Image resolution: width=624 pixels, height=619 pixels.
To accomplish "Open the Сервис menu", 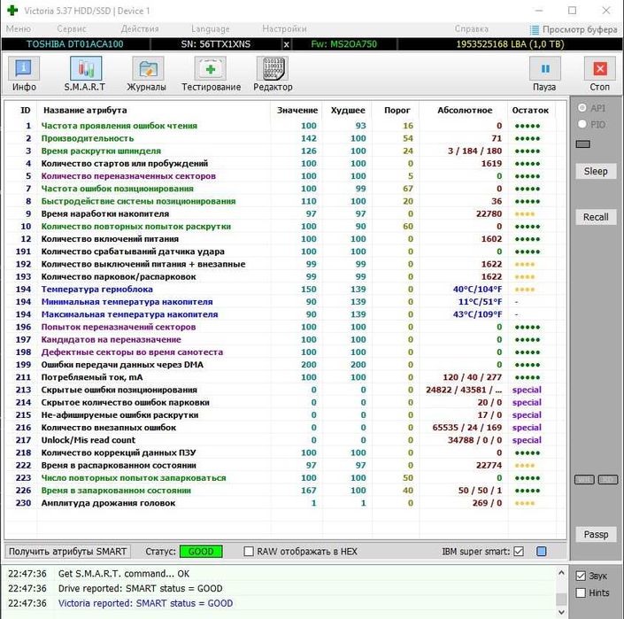I will pos(72,29).
